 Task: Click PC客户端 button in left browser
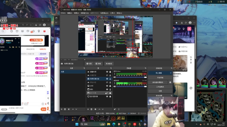[x=36, y=40]
